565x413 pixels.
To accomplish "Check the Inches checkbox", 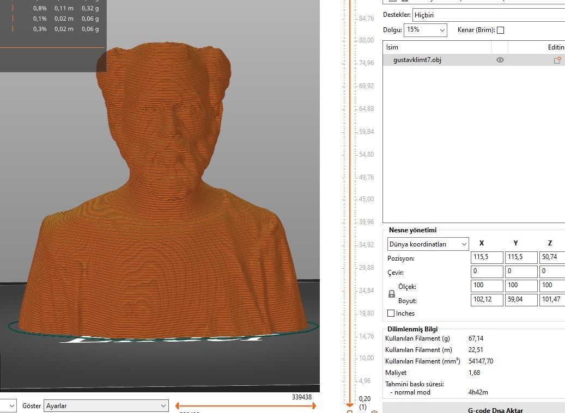I will tap(391, 313).
